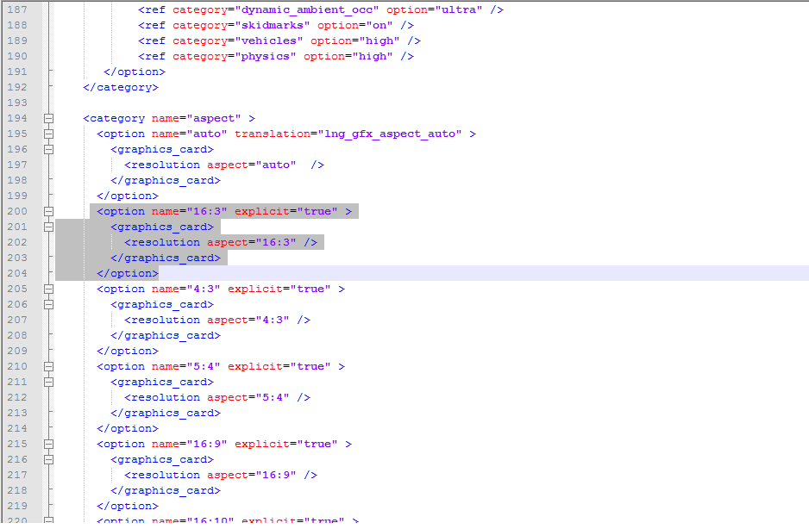Collapse the 5:4 option fold at line 210

tap(48, 366)
